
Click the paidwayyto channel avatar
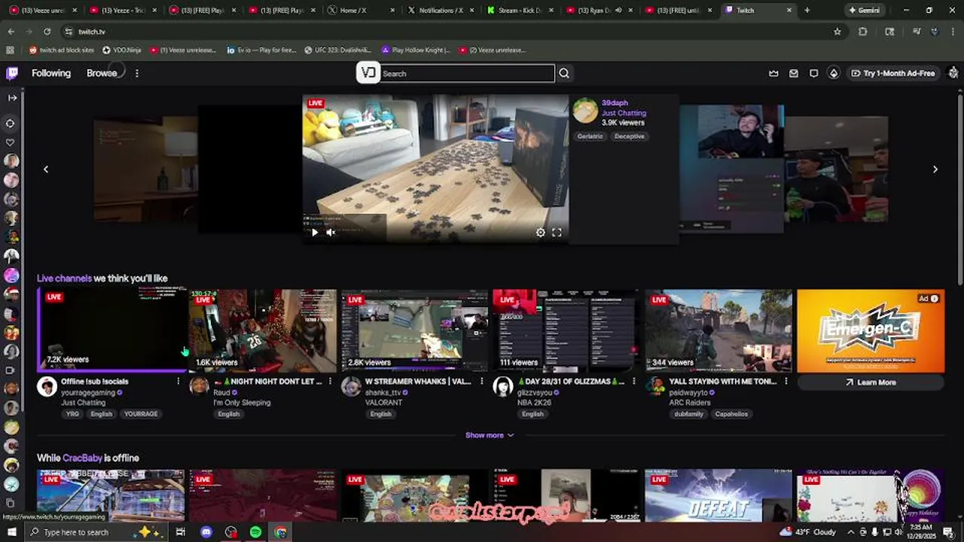(654, 387)
